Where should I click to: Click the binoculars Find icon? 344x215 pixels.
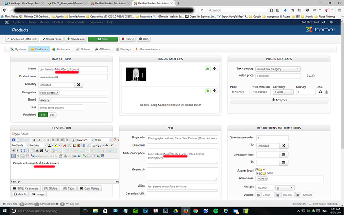42,151
